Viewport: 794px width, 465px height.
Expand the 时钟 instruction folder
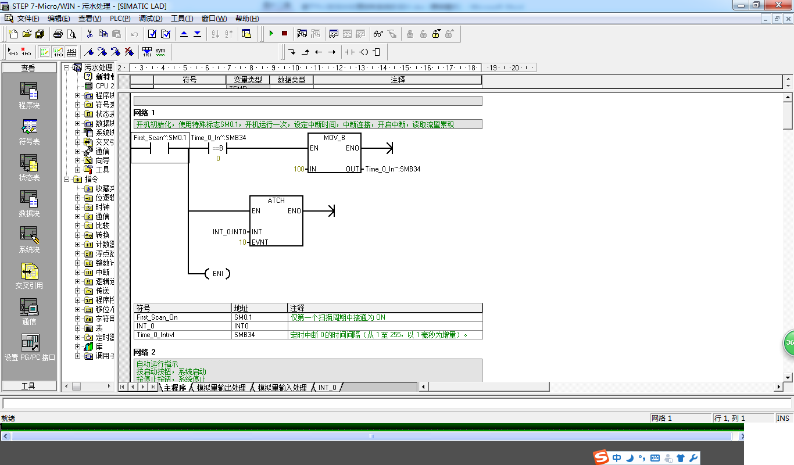pos(78,207)
